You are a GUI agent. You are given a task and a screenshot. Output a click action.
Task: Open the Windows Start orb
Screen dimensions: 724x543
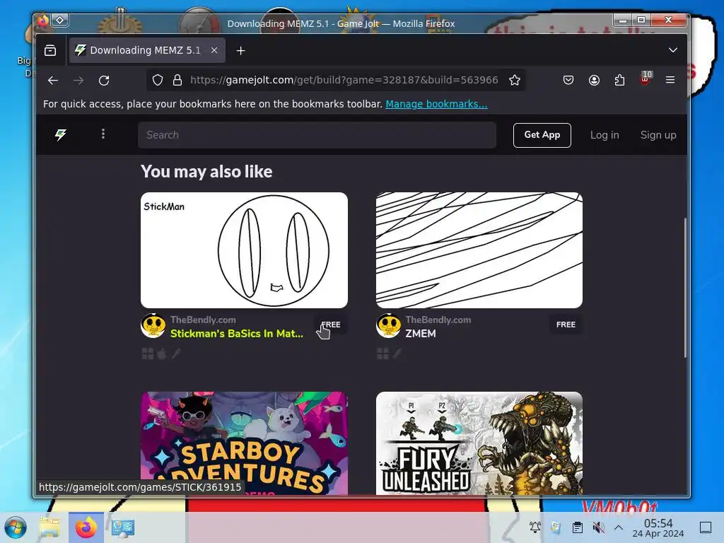click(16, 527)
